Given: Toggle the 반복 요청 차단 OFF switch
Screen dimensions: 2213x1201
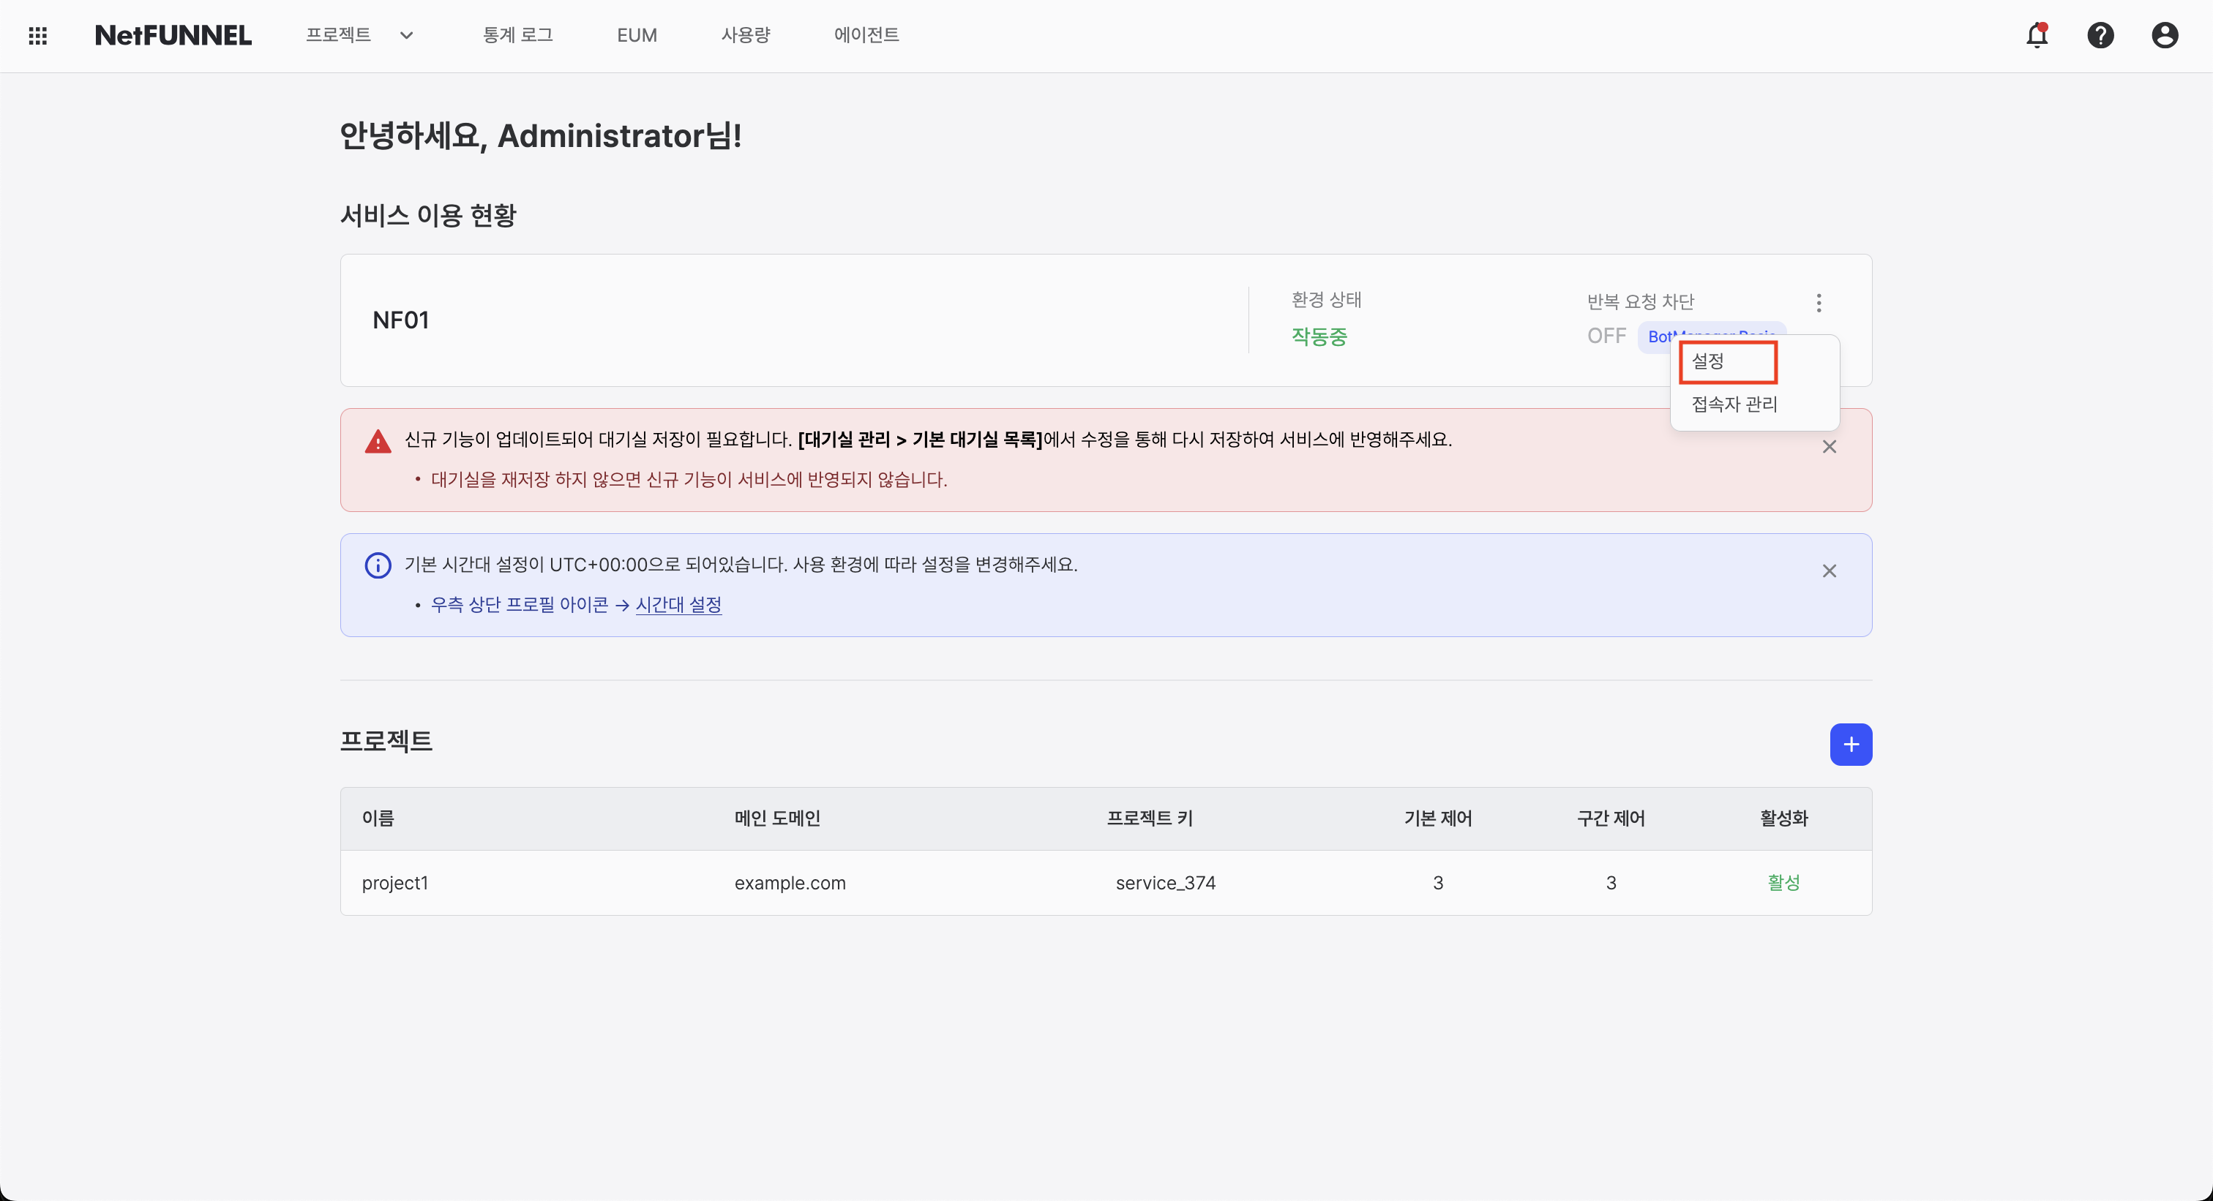Looking at the screenshot, I should tap(1606, 336).
